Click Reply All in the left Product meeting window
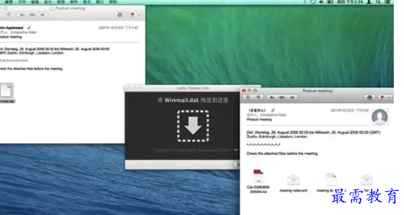 32,15
